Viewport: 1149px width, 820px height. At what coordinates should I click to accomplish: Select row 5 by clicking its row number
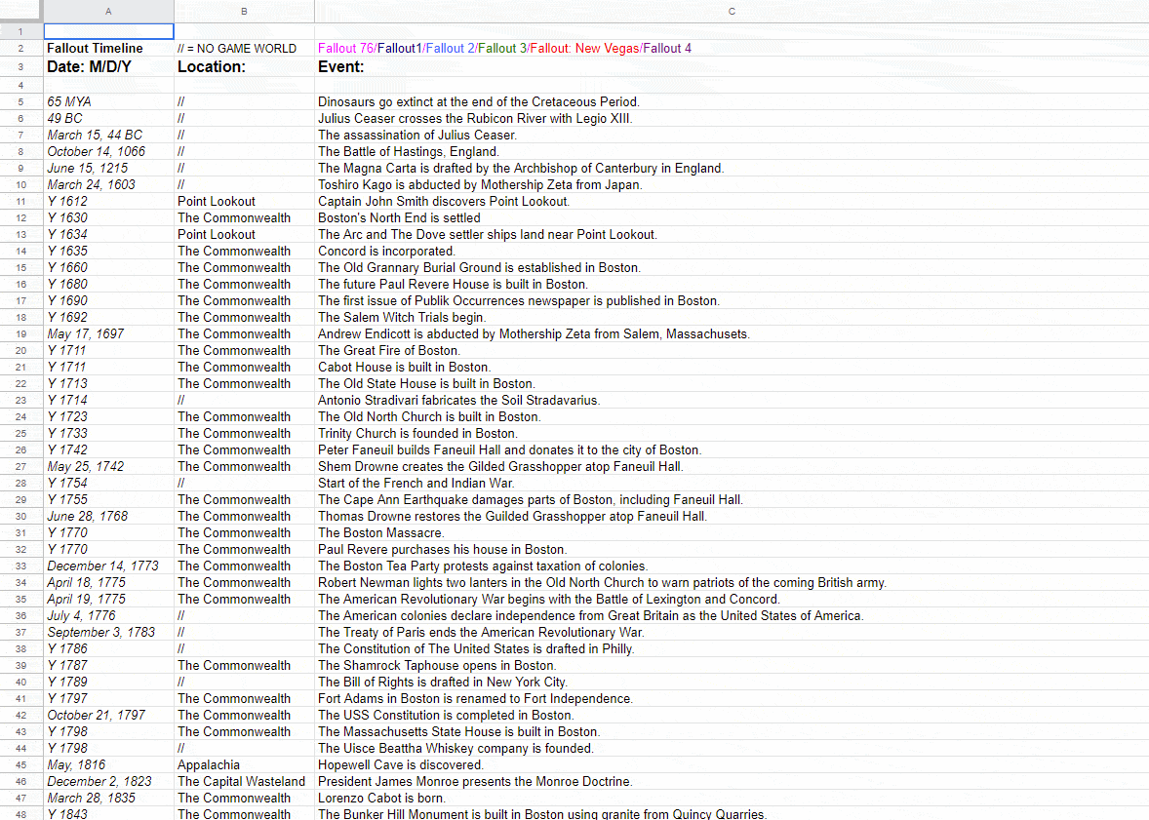(20, 101)
